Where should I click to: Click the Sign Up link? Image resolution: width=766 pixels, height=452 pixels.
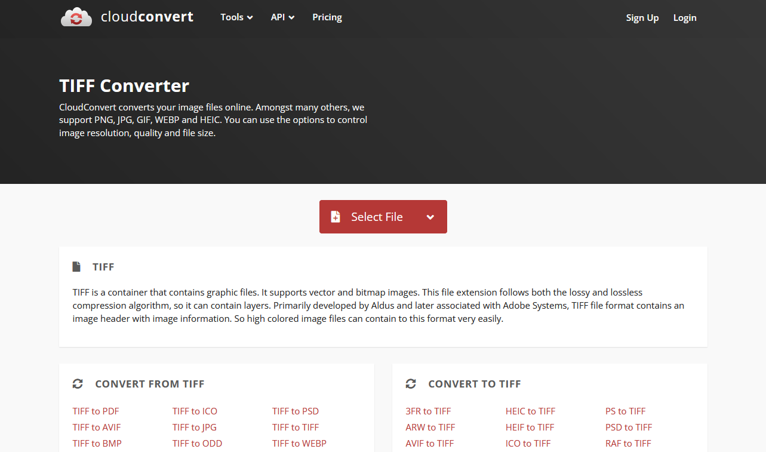pos(642,18)
